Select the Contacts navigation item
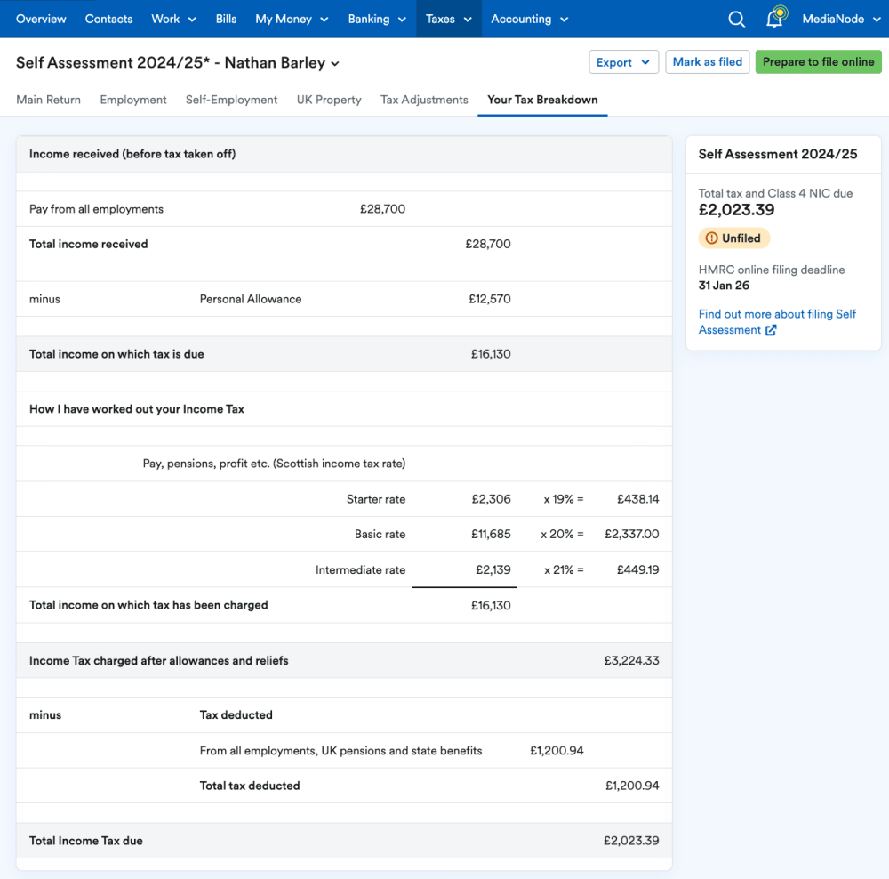Screen dimensions: 889x879 108,19
